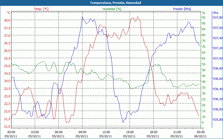The height and width of the screenshot is (139, 223).
Task: Click green humidity axis value '30'
Action: tap(204, 93)
